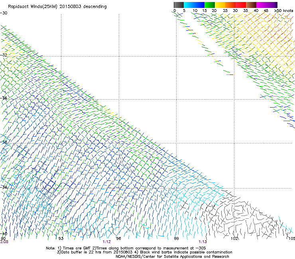The image size is (295, 259).
Task: Select the cyan-to-blue 5-15 knots legend segment
Action: coord(194,5)
